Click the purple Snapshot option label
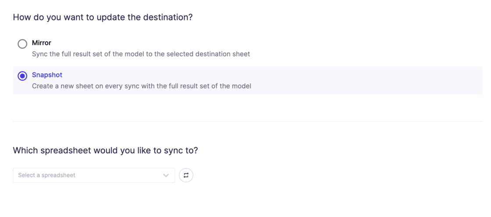Screen dimensions: 491x217 tap(47, 75)
